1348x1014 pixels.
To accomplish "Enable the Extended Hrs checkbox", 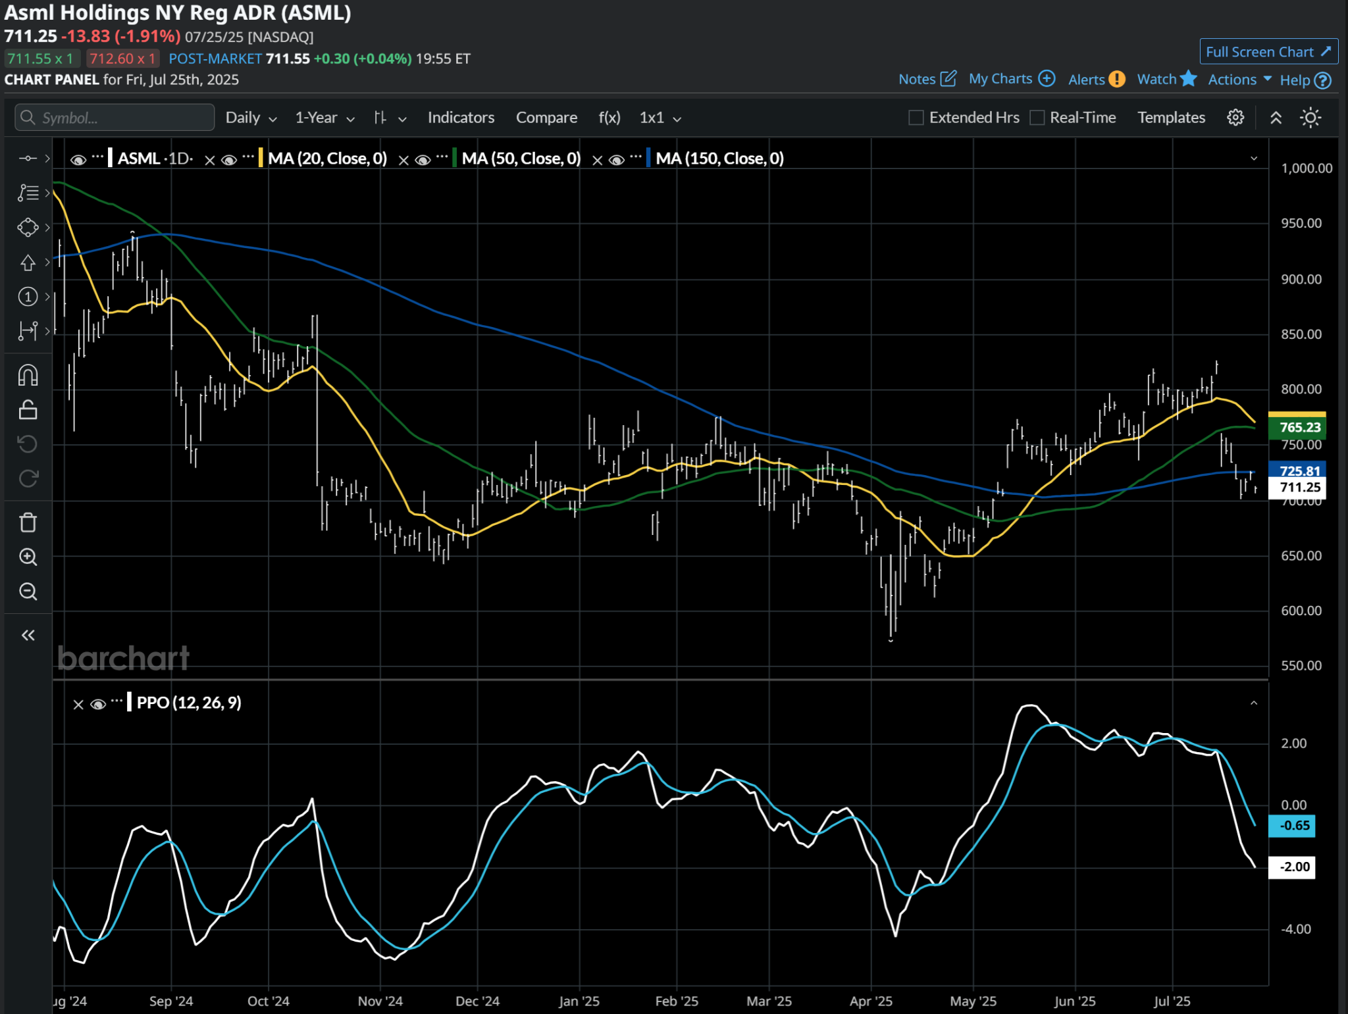I will (x=916, y=118).
